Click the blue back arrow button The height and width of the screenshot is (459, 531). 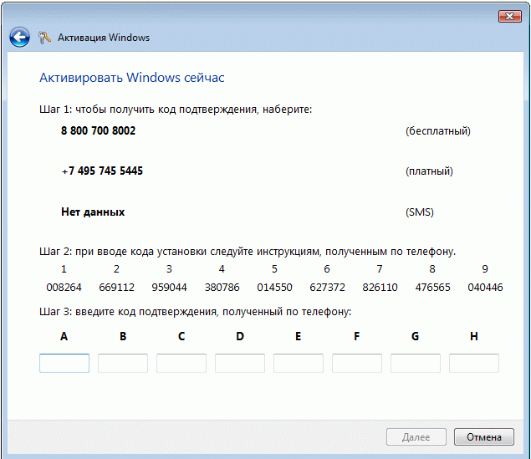point(19,38)
